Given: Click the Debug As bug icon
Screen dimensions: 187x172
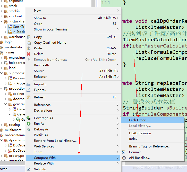Looking at the screenshot, I should click(x=29, y=129).
